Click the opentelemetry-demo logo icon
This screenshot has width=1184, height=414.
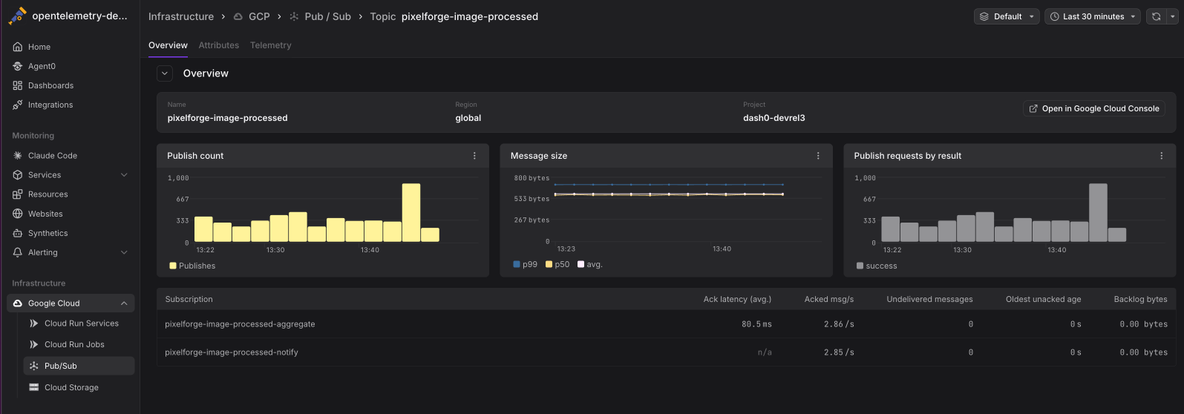18,16
